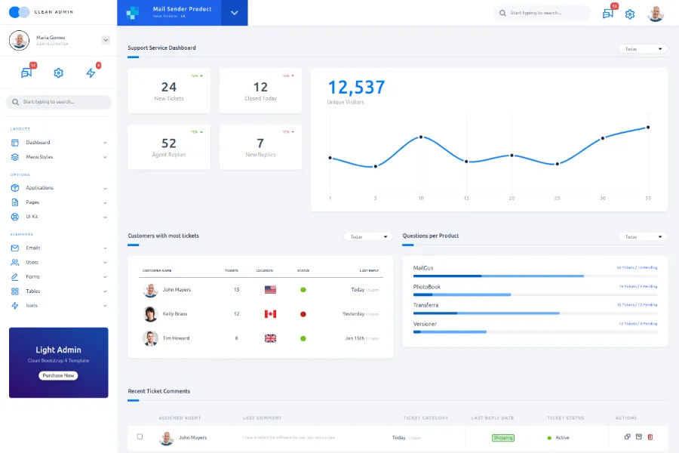Click the red delete icon for John Mayers ticket
The width and height of the screenshot is (679, 453).
pos(650,437)
